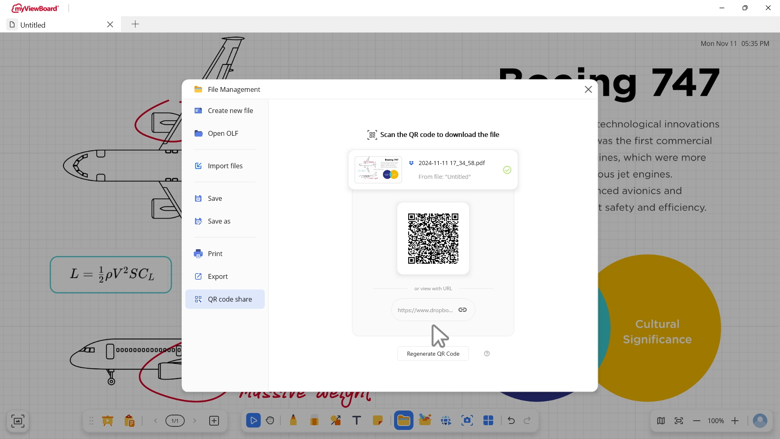Click the 100% zoom level
The height and width of the screenshot is (439, 780).
[x=716, y=421]
